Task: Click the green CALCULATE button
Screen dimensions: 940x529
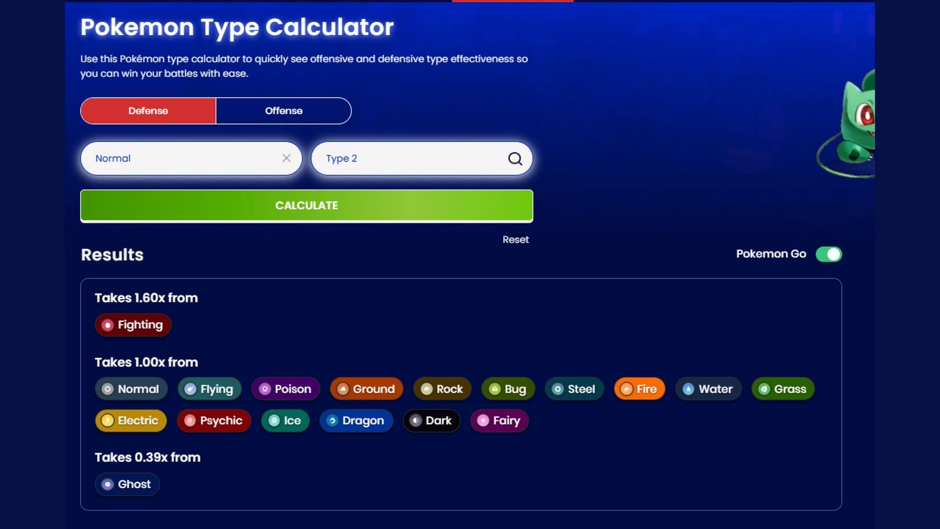Action: point(306,205)
